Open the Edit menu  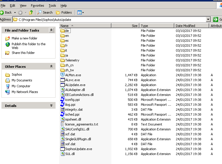13,6
